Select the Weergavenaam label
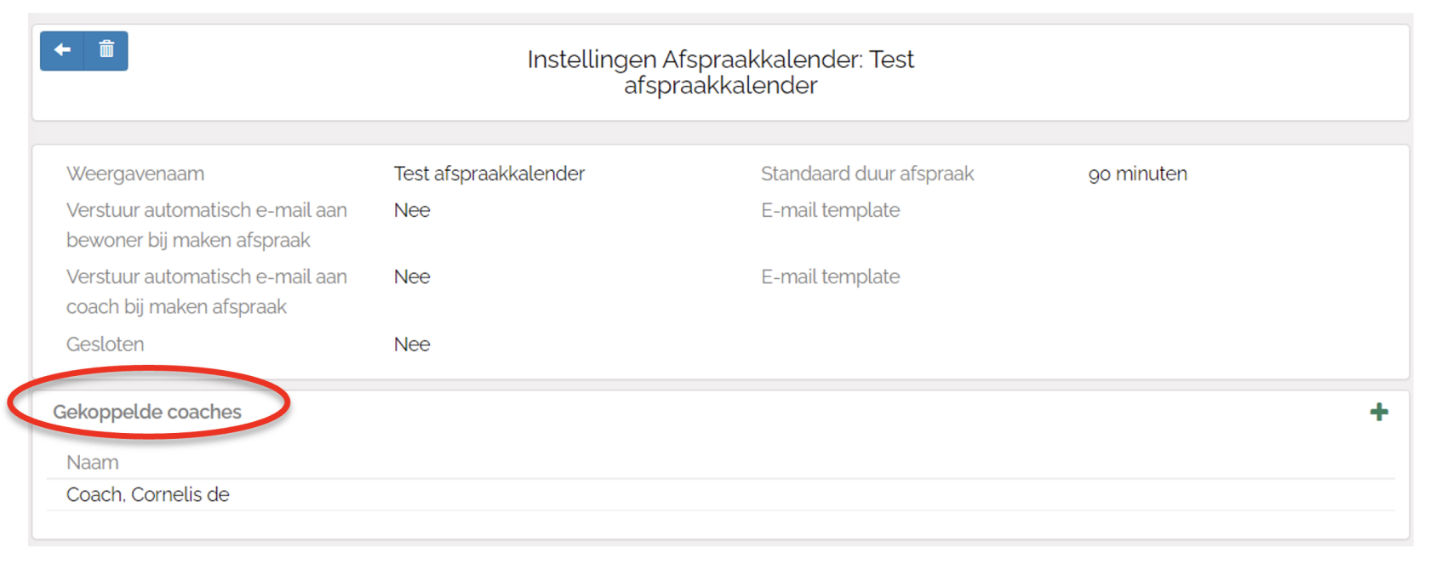Screen dimensions: 1430x564 point(135,174)
